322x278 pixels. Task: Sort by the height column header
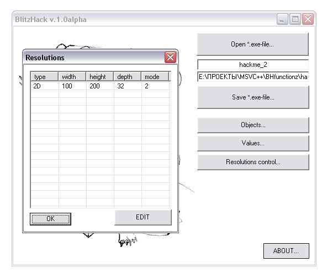(x=100, y=77)
